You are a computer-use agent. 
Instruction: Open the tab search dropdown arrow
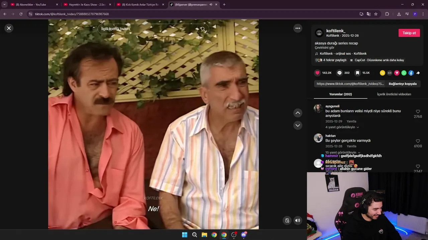pyautogui.click(x=4, y=5)
